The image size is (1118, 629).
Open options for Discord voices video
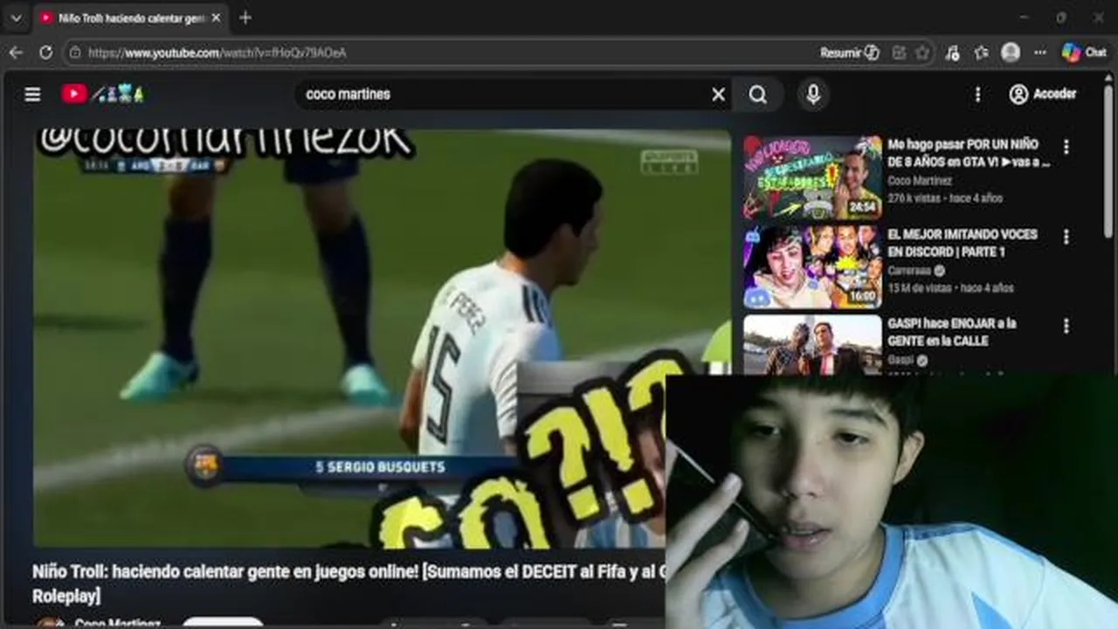1066,237
